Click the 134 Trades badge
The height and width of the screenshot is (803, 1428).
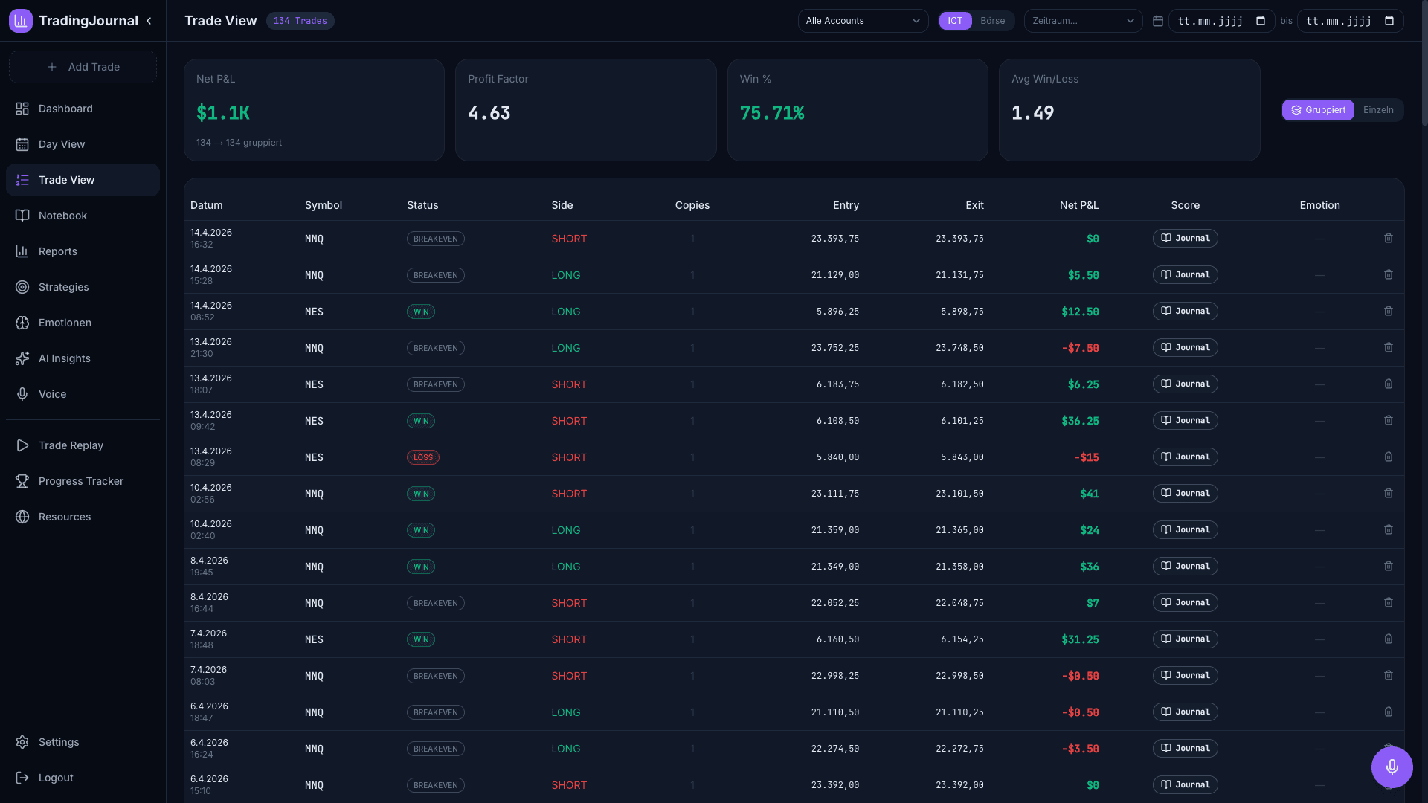click(x=300, y=21)
